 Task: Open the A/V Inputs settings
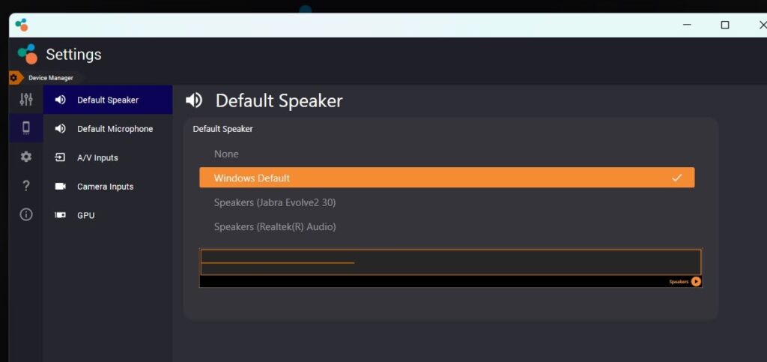pos(97,157)
